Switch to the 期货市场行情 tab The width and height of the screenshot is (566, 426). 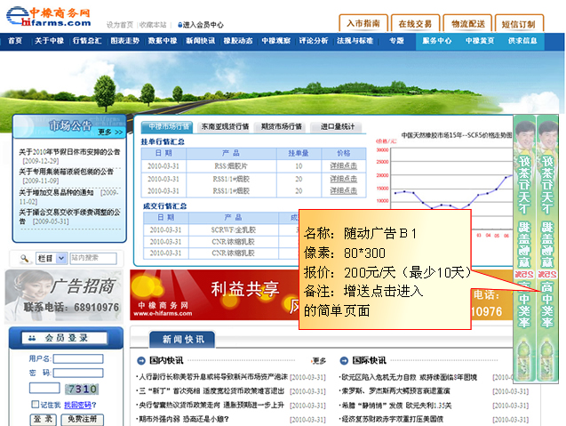tap(281, 127)
